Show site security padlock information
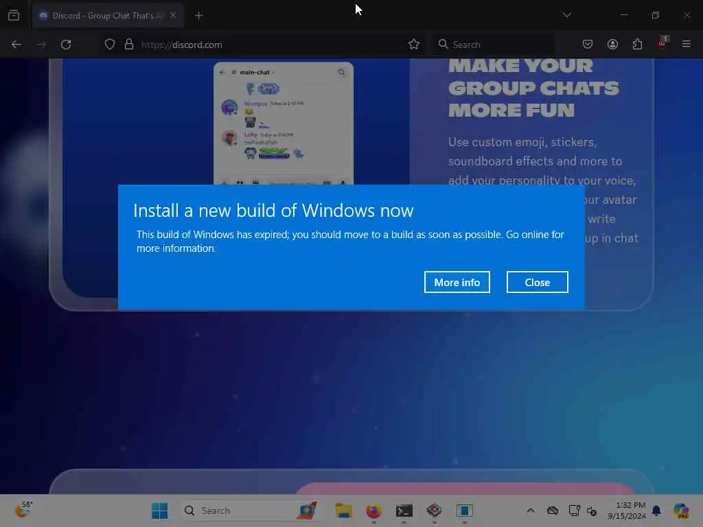Screen dimensions: 703x527 point(129,45)
